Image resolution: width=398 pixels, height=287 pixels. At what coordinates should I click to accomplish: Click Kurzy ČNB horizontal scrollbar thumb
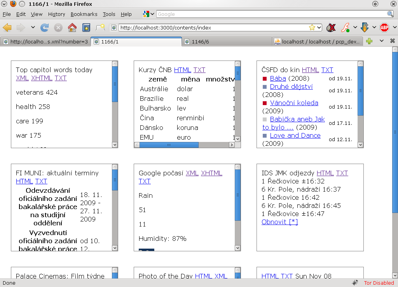click(x=169, y=145)
